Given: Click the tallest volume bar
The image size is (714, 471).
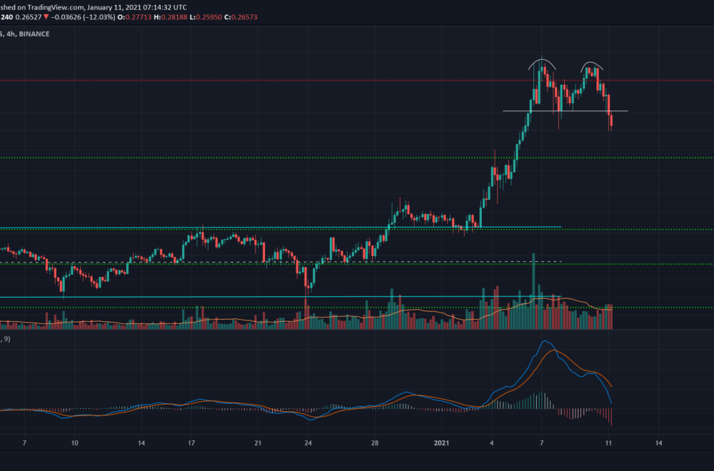Looking at the screenshot, I should (533, 290).
